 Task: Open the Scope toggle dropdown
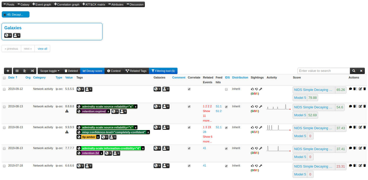[50, 71]
